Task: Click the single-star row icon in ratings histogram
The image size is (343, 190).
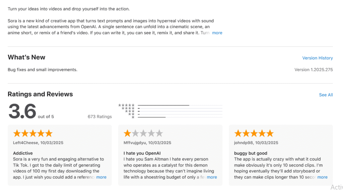Action: tap(133, 117)
